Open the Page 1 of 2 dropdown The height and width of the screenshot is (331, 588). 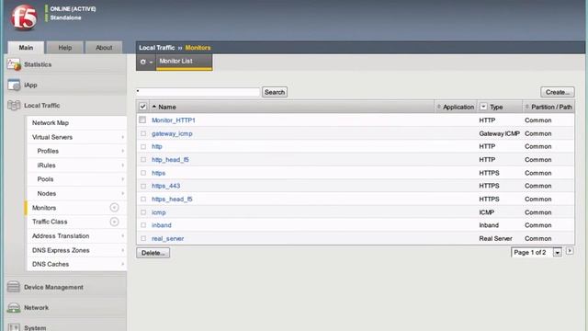(x=537, y=253)
